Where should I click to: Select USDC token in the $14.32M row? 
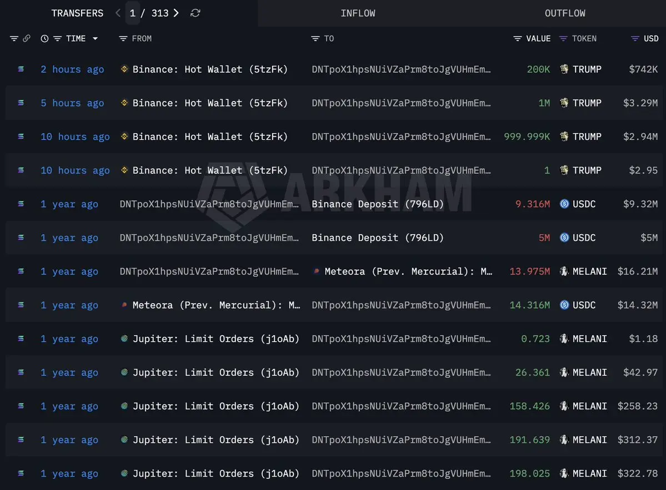click(584, 305)
